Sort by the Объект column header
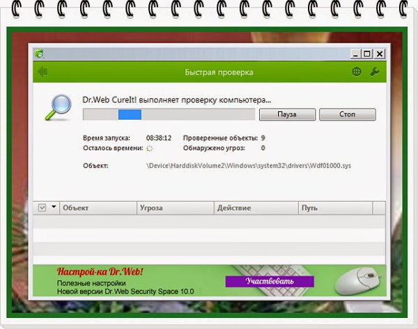The height and width of the screenshot is (329, 418). point(98,208)
